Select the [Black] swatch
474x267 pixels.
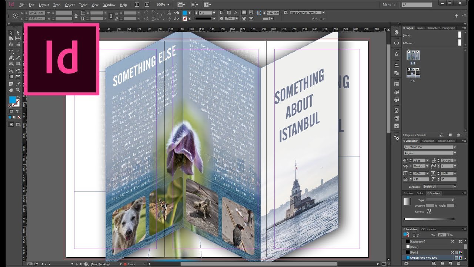pos(434,252)
